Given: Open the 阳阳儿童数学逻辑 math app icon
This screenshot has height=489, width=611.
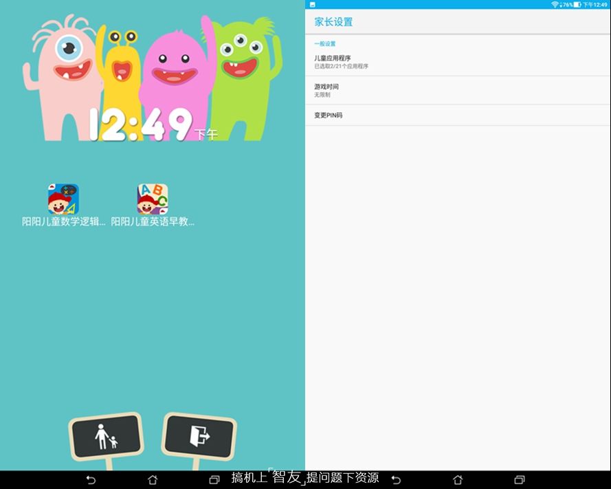Looking at the screenshot, I should pos(63,199).
